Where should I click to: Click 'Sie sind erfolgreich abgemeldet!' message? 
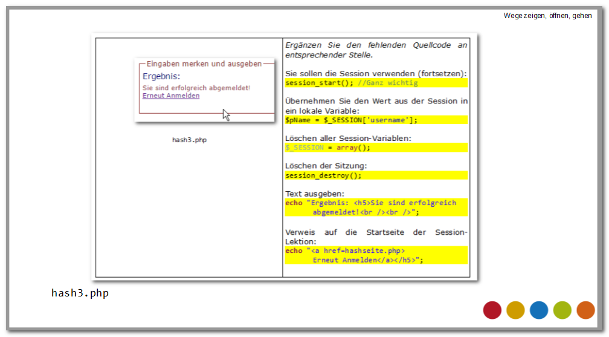196,88
